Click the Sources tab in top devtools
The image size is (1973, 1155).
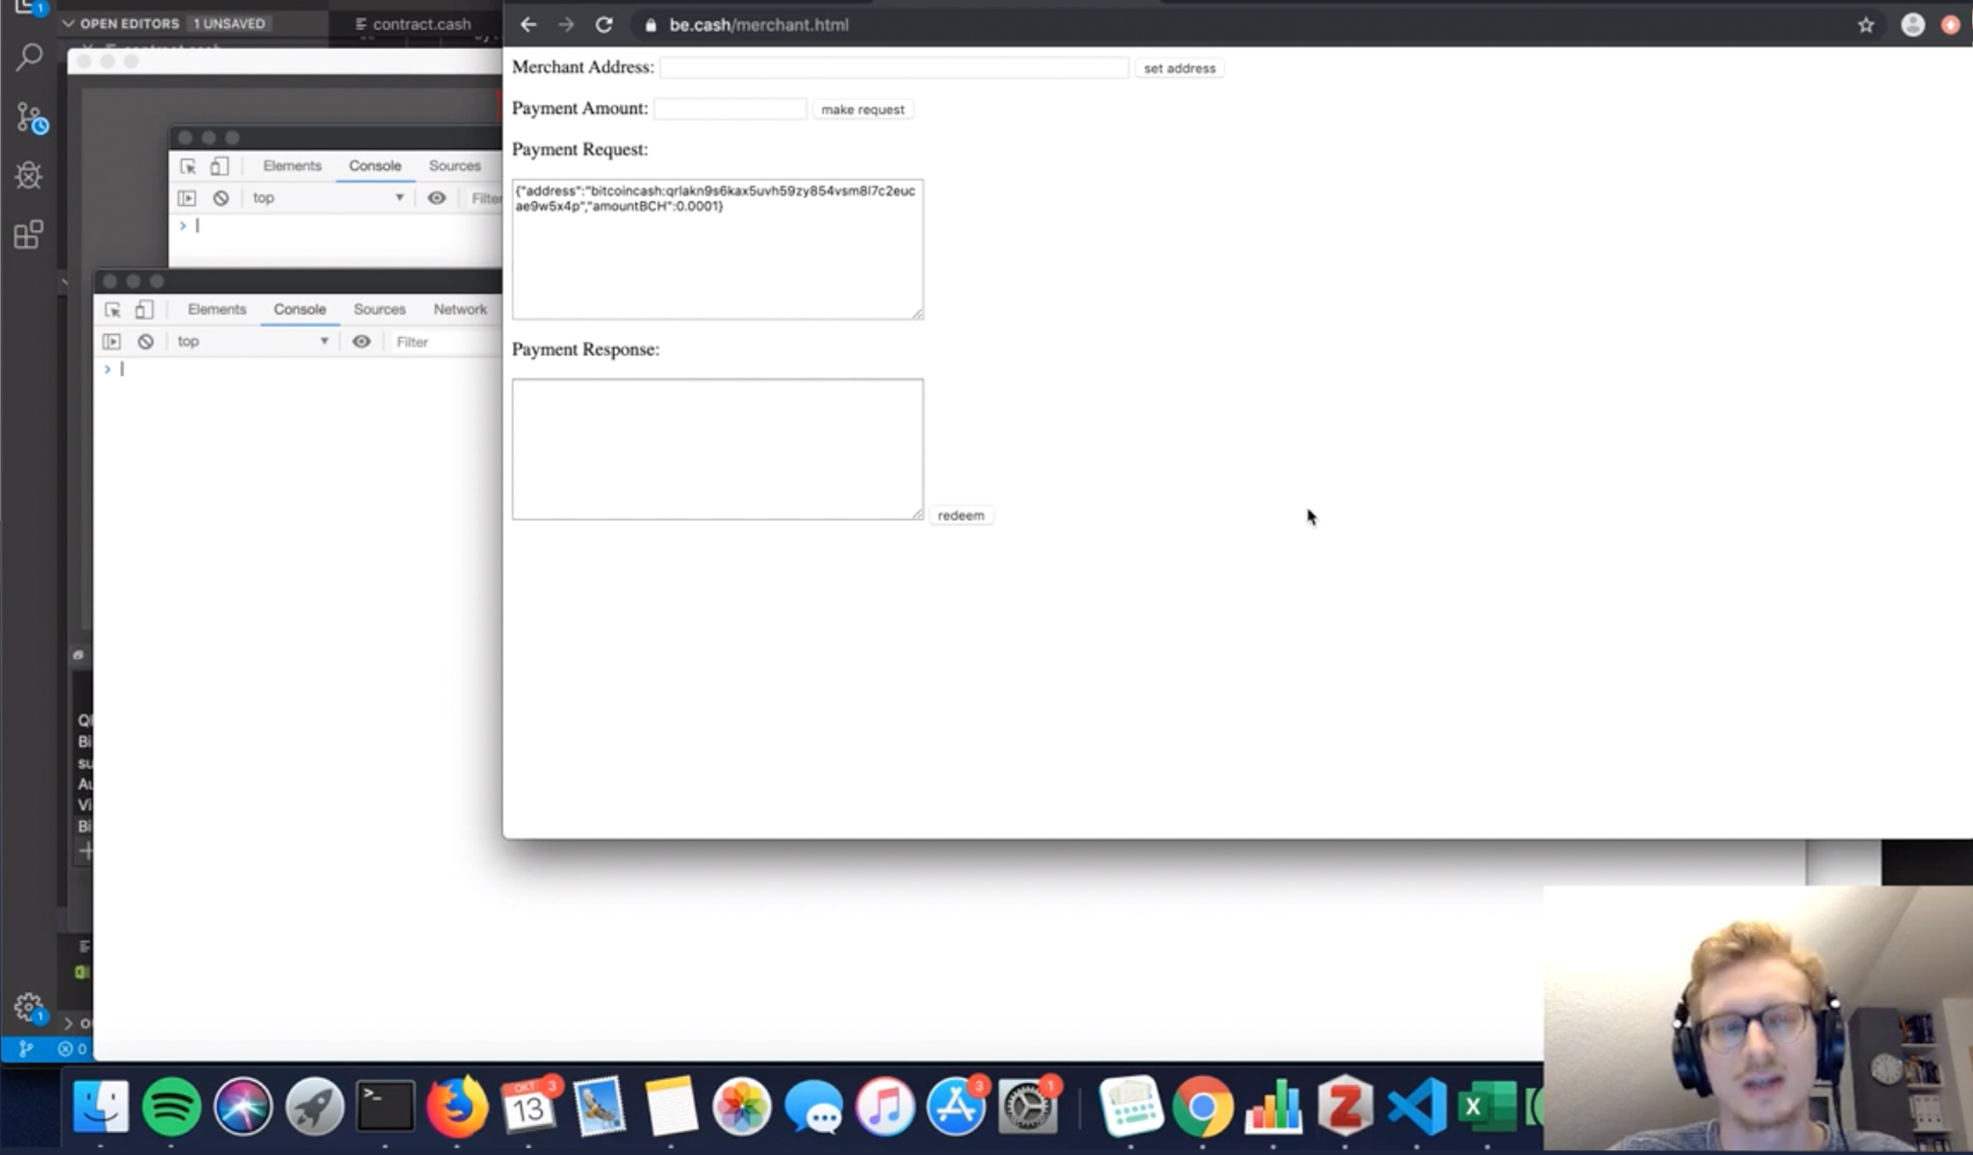tap(455, 164)
